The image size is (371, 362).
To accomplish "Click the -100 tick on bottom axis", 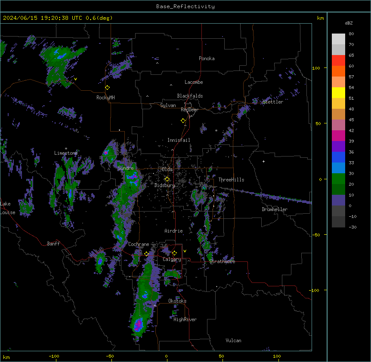I will pyautogui.click(x=54, y=356).
